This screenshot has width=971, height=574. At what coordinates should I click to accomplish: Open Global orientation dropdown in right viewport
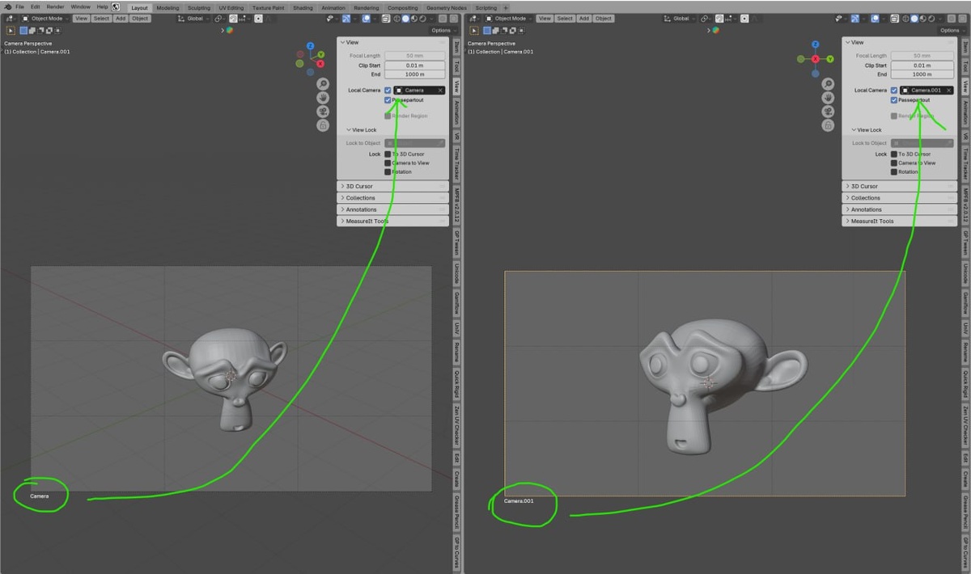680,18
